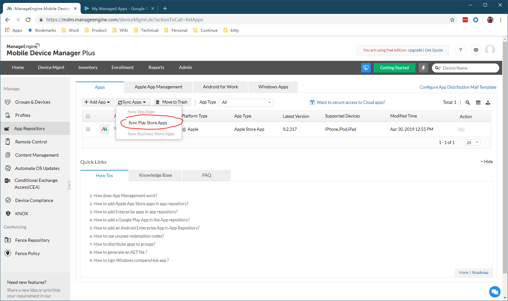Select Sync Play Store Apps

[x=148, y=123]
